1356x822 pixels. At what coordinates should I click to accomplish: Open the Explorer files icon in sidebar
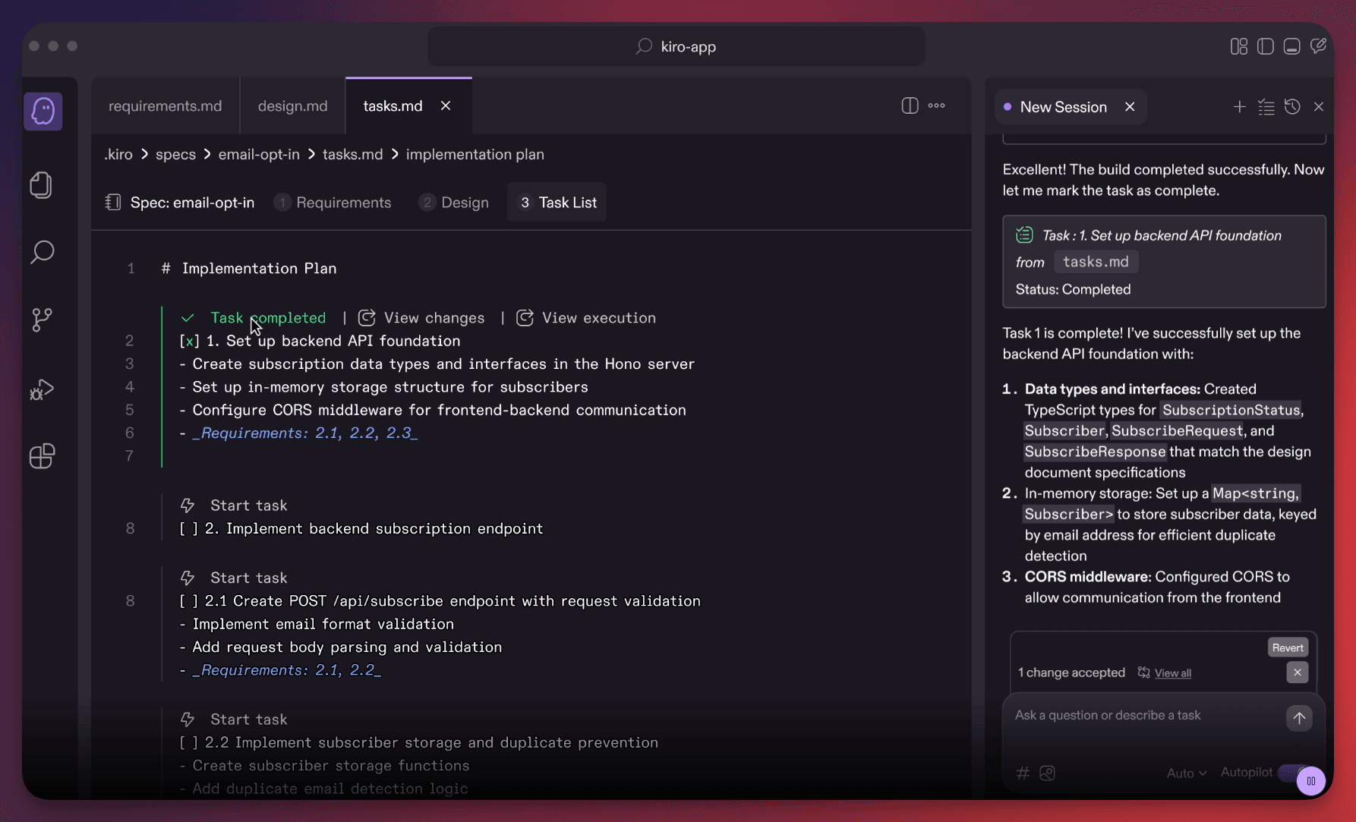[43, 184]
